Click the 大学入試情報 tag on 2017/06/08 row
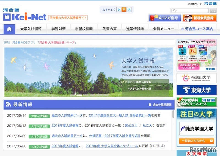Screen dimensions: 220x156 (x=39, y=147)
